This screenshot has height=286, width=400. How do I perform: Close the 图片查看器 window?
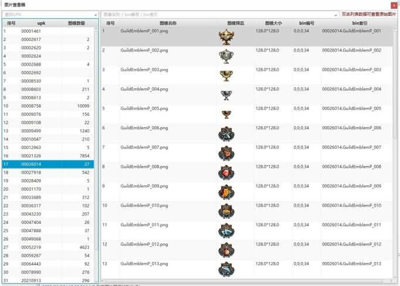click(394, 5)
